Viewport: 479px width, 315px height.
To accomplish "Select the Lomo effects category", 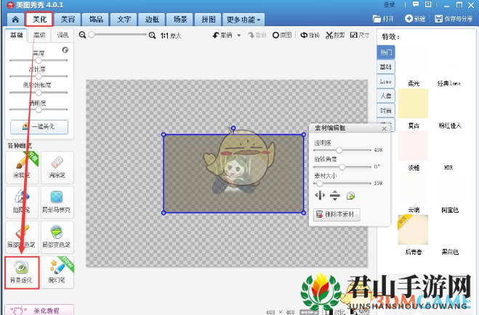I will point(386,81).
